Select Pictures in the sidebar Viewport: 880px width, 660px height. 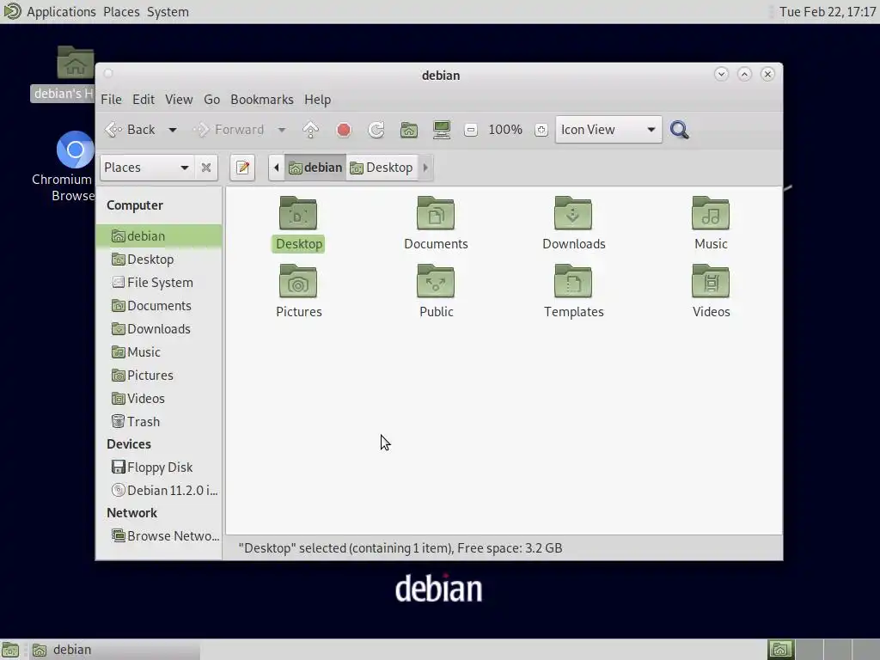tap(159, 375)
